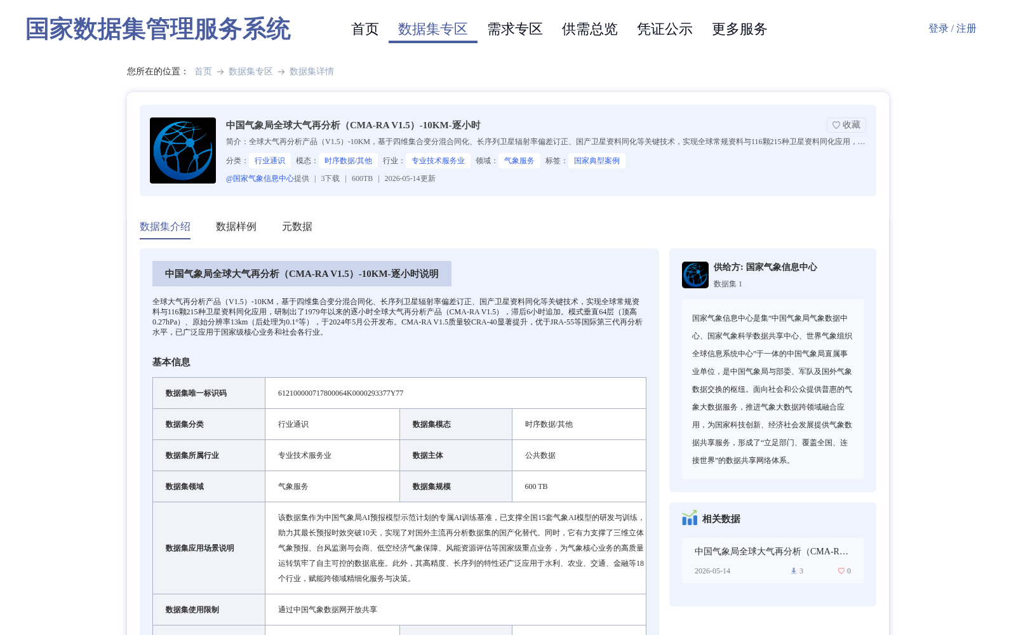Click the 数据集应用场景说明 label cell
1016x635 pixels.
[209, 548]
